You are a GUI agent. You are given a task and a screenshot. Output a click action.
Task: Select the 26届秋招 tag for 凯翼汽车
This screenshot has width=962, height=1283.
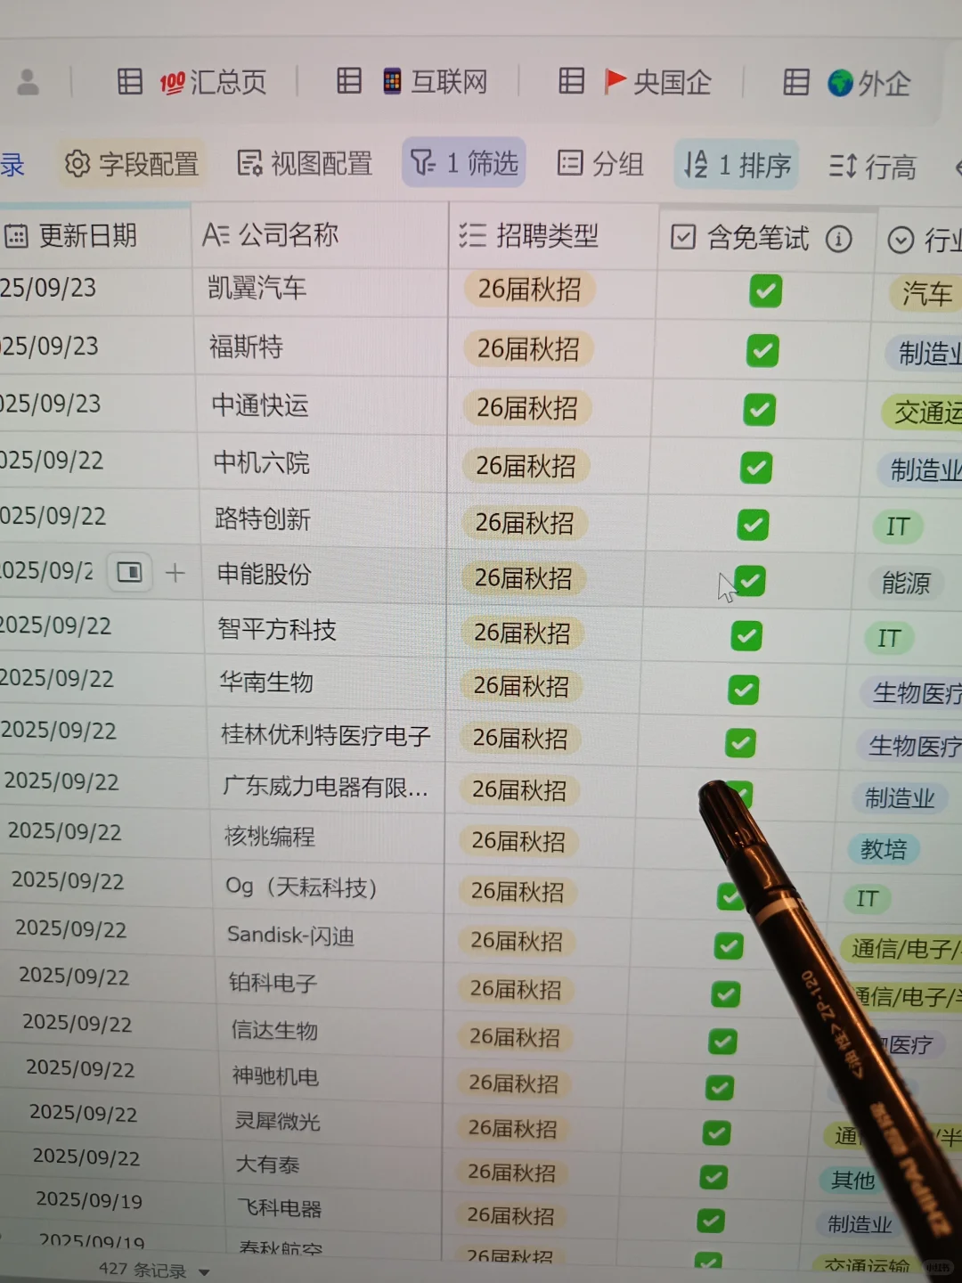point(529,289)
